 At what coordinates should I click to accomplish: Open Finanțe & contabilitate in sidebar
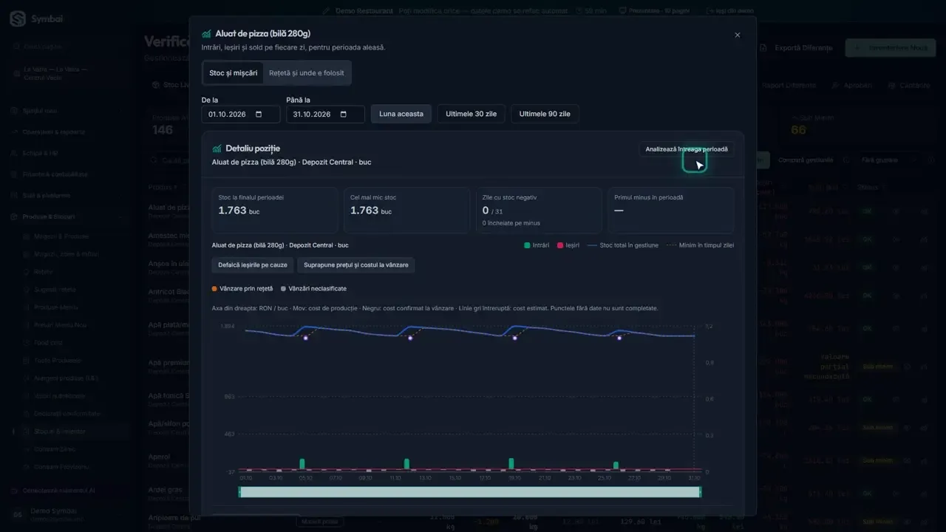click(55, 174)
